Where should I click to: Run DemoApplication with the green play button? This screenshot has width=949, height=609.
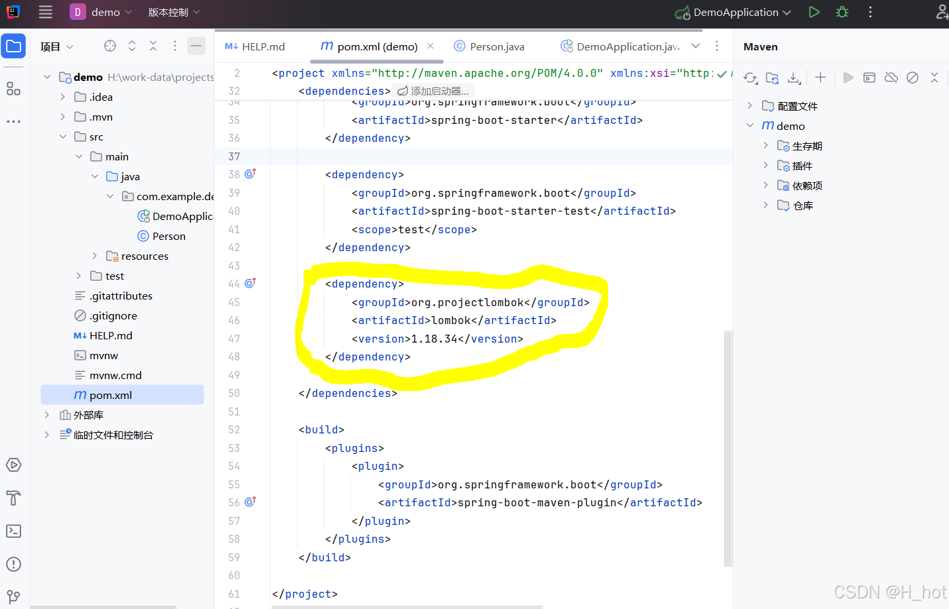[814, 12]
